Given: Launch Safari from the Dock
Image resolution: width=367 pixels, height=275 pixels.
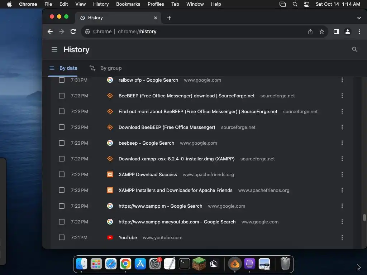Looking at the screenshot, I should (x=111, y=264).
